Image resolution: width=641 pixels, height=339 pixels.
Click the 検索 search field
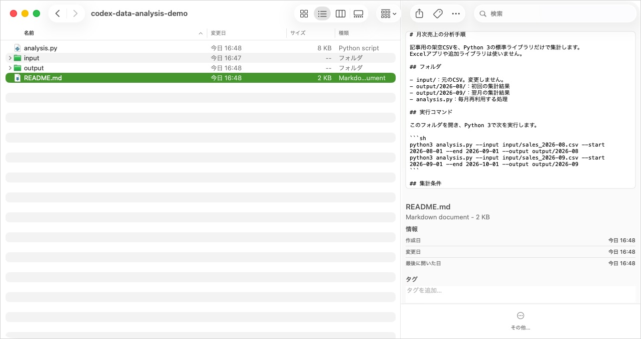tap(555, 14)
